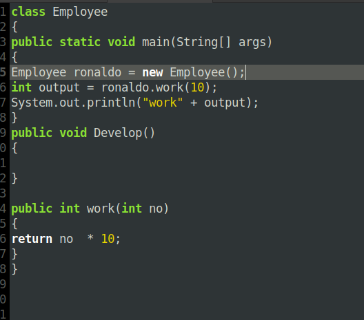The image size is (364, 320).
Task: Click the String[] args parameter text
Action: (x=221, y=43)
